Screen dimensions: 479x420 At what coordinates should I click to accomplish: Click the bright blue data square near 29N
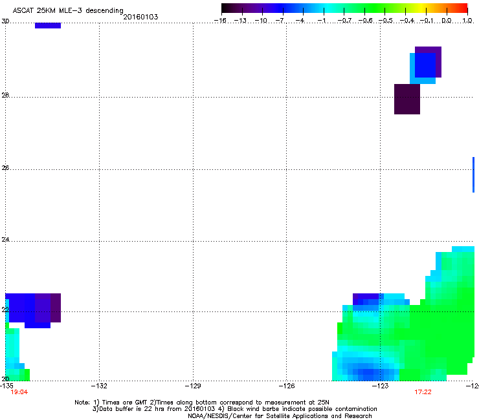coord(425,65)
